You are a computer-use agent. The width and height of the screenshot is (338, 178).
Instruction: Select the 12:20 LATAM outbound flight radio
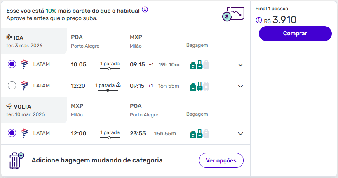click(x=12, y=86)
